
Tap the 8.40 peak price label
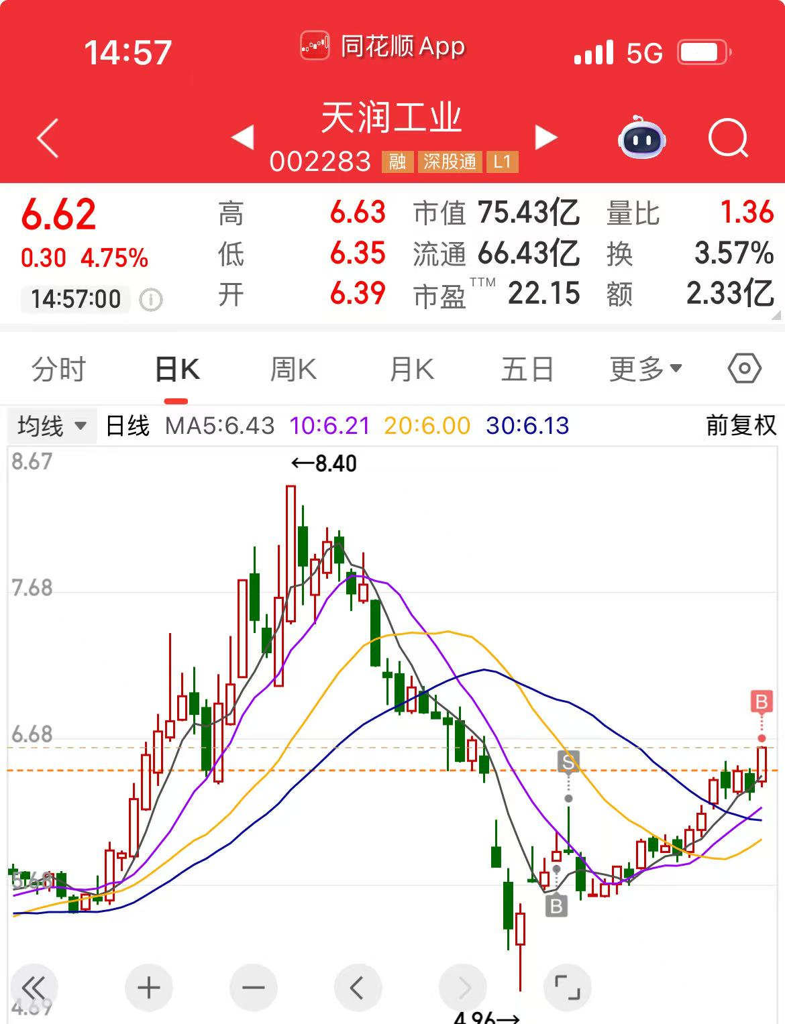[x=324, y=463]
